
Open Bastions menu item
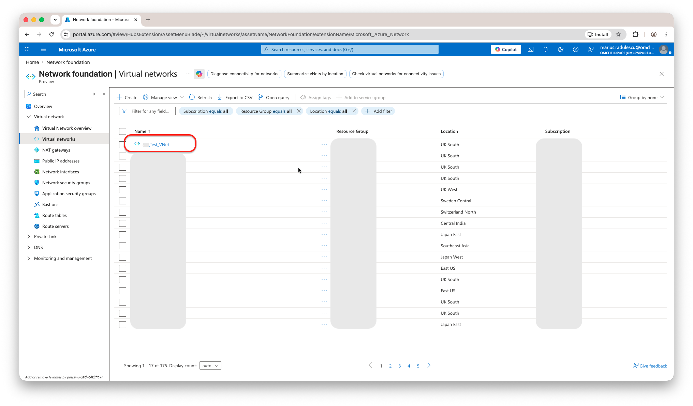pyautogui.click(x=50, y=204)
